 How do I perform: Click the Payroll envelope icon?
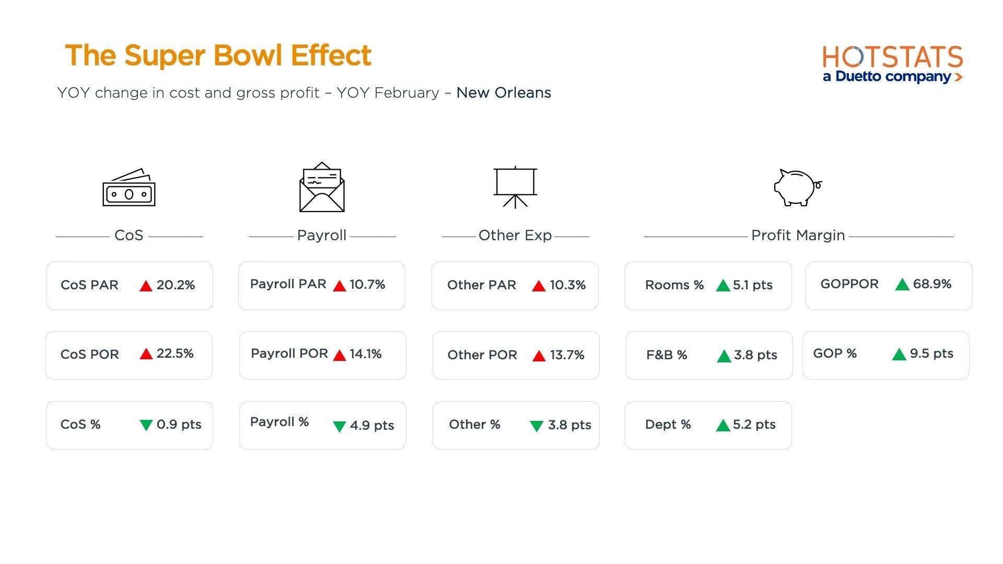coord(322,187)
